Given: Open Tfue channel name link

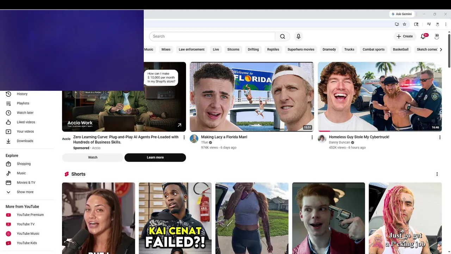Looking at the screenshot, I should 204,143.
